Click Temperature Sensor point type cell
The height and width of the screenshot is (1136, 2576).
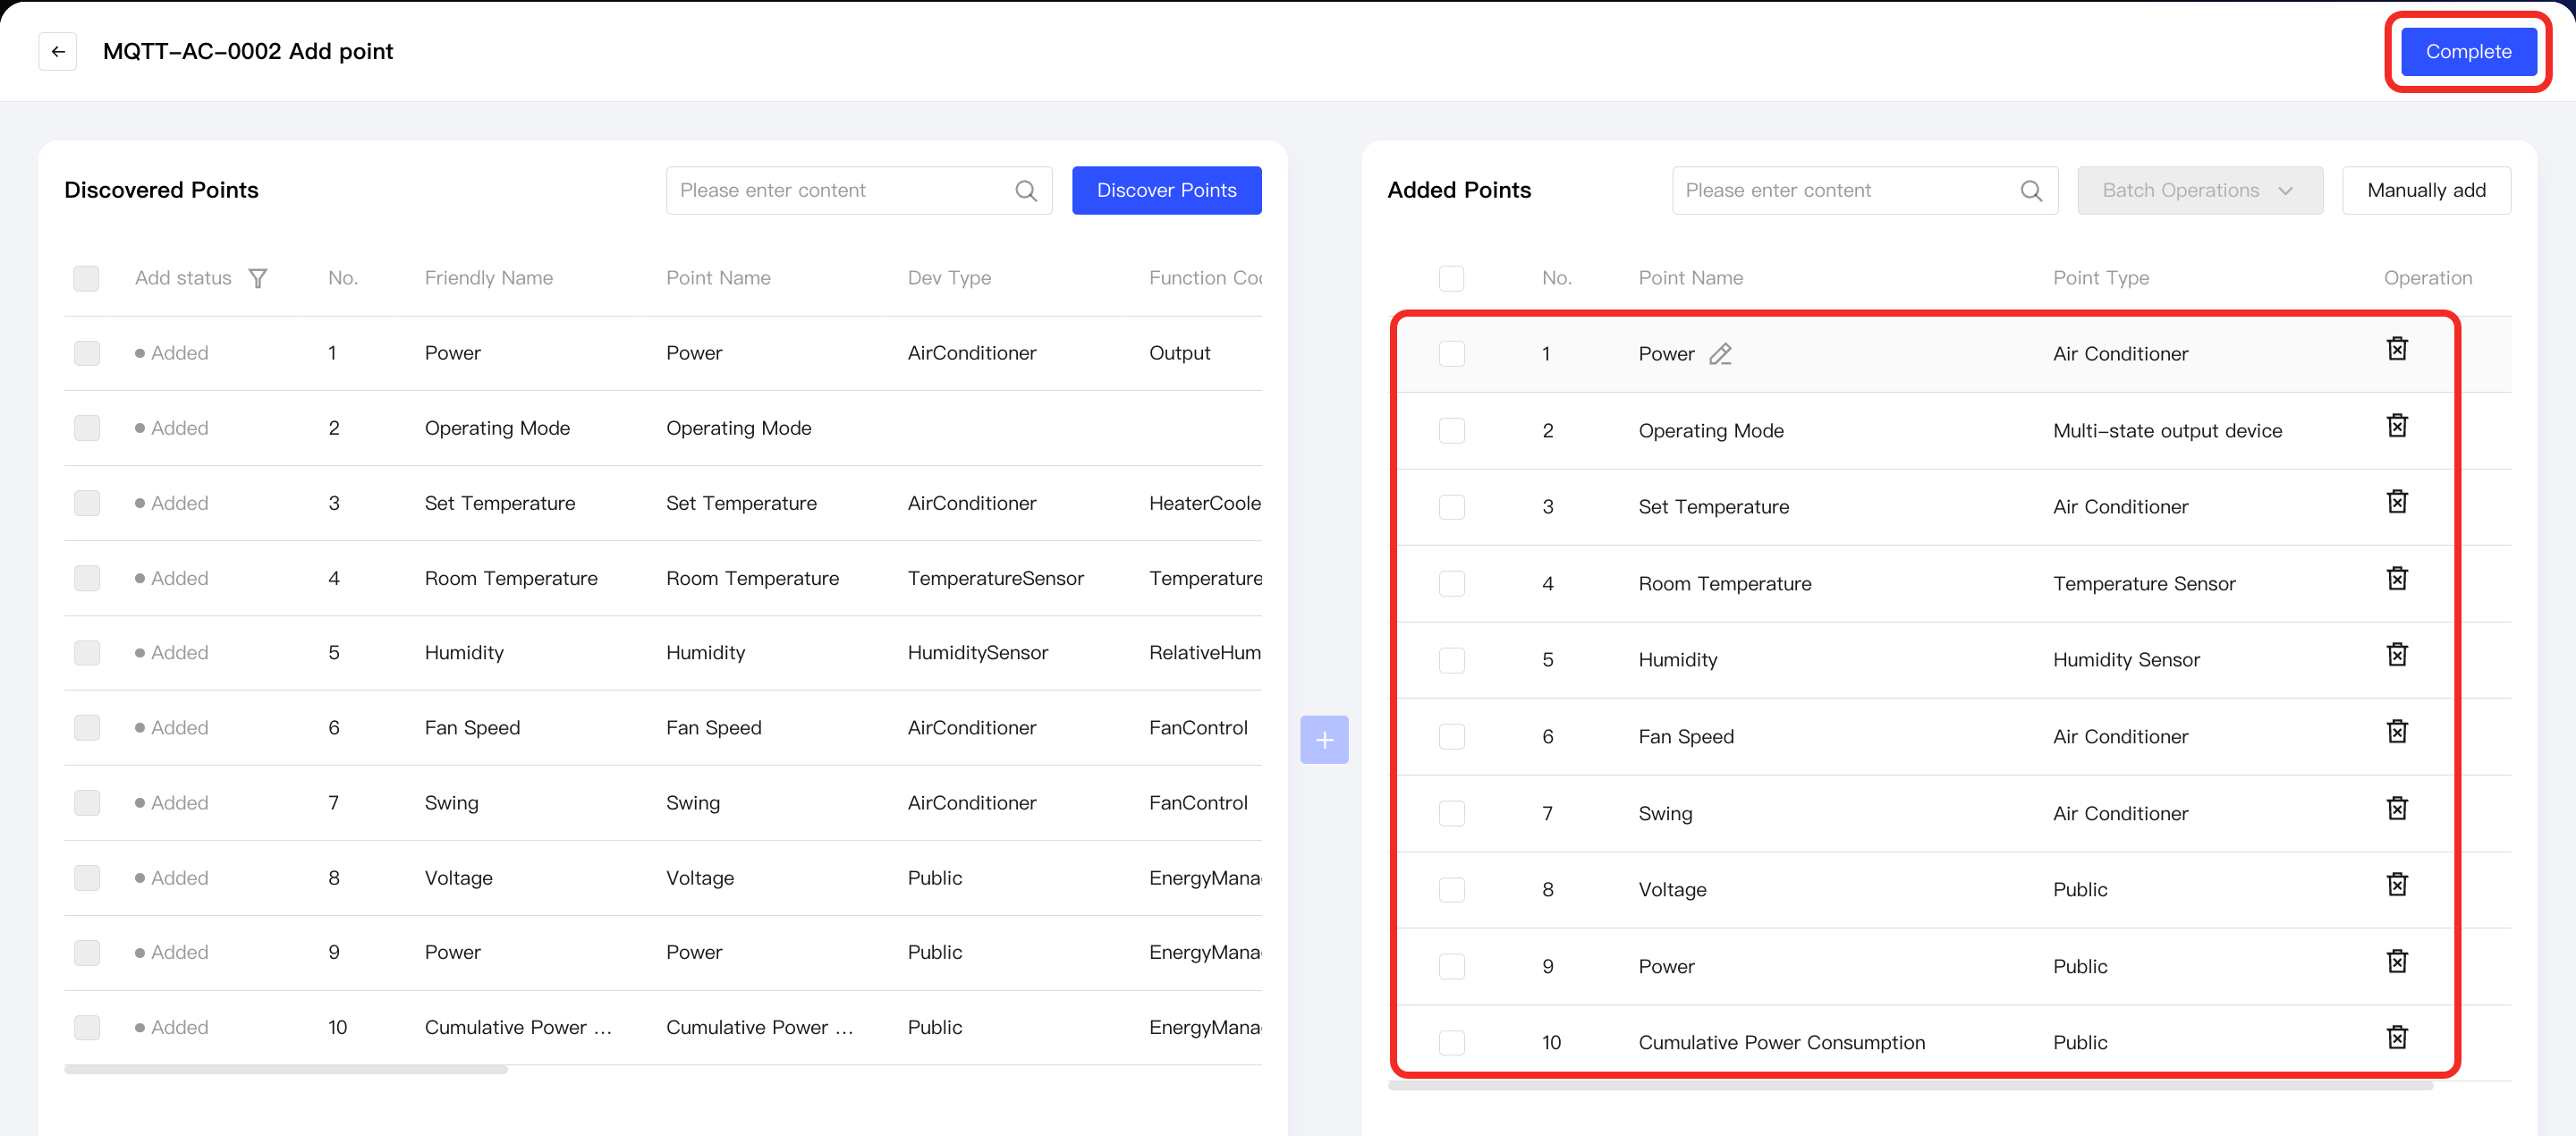[2144, 584]
